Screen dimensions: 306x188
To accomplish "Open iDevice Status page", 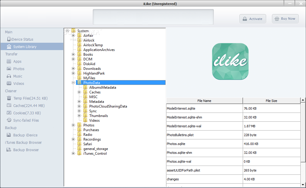I will [x=32, y=39].
